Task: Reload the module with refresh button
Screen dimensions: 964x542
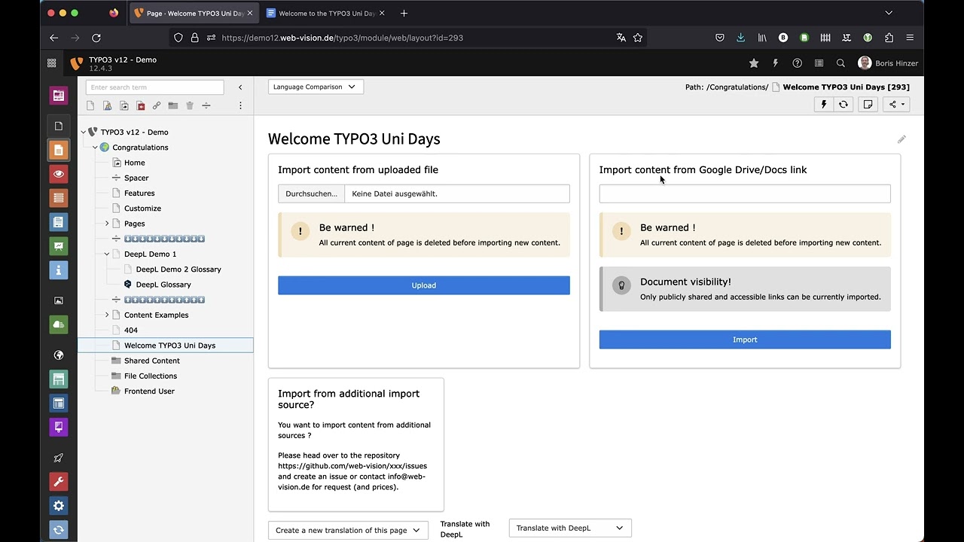Action: pyautogui.click(x=843, y=105)
